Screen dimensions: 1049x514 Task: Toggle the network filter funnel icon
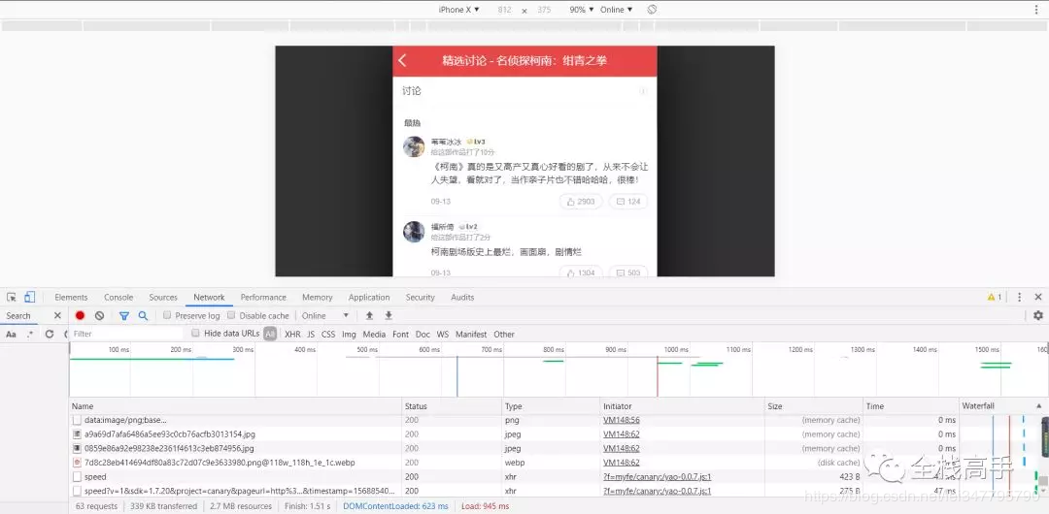click(123, 315)
